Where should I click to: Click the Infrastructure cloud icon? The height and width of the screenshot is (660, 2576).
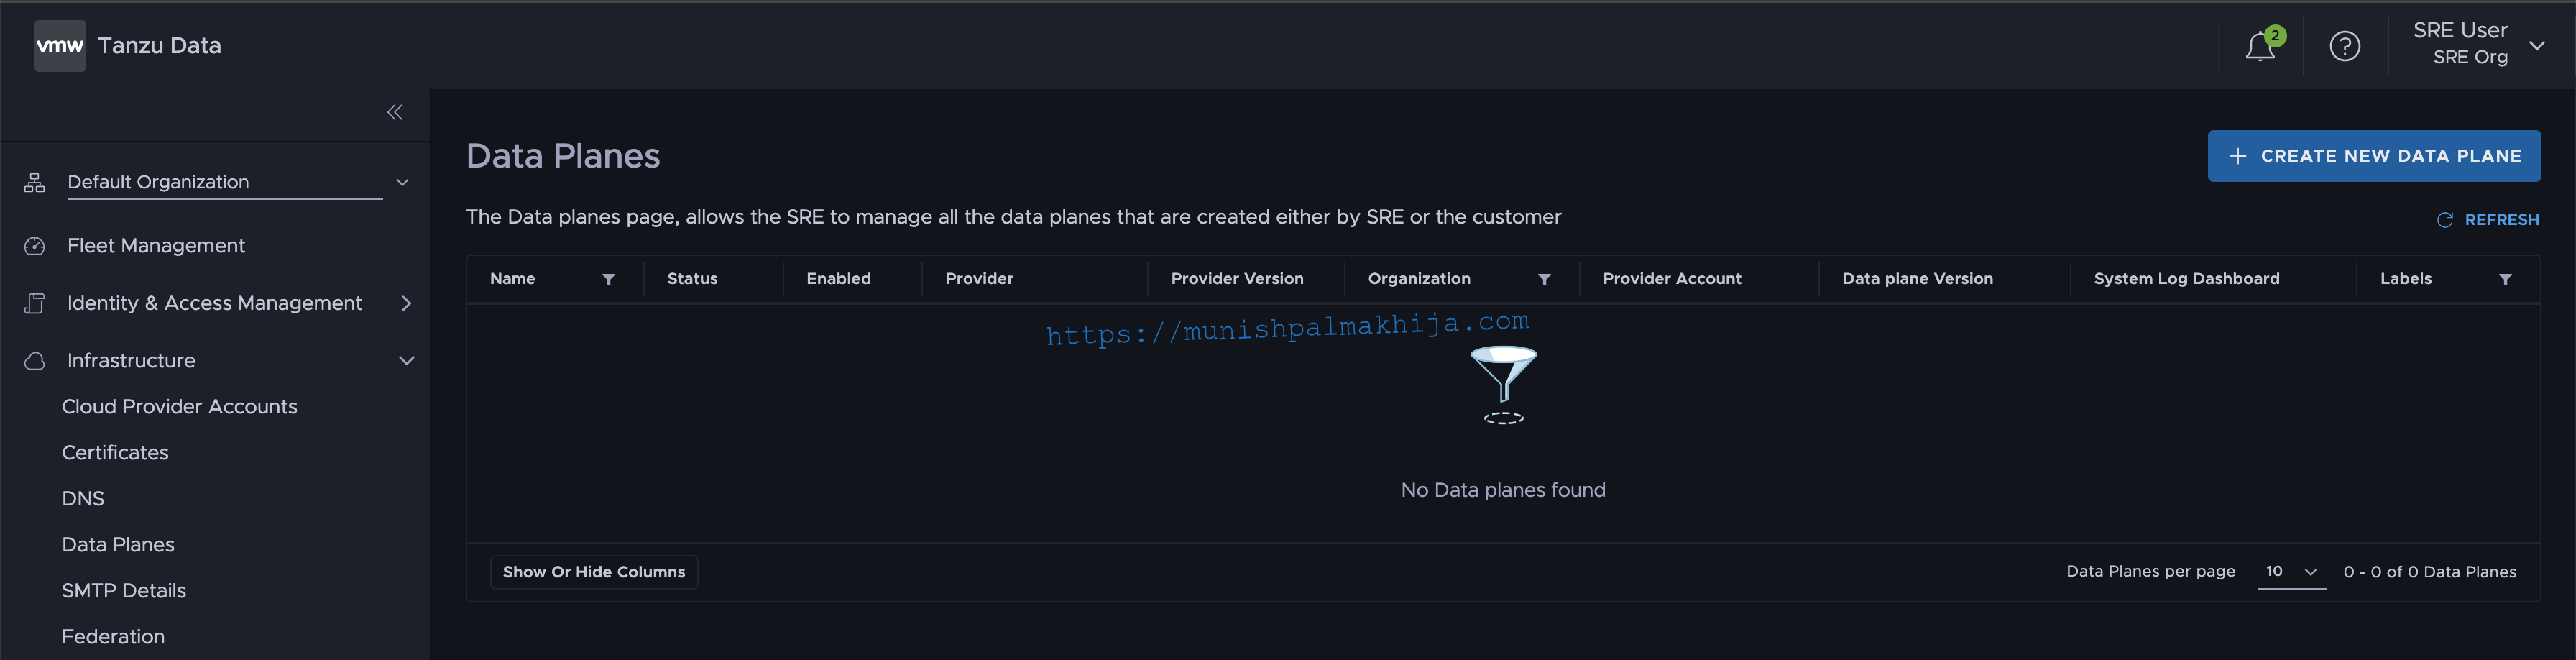pyautogui.click(x=35, y=361)
